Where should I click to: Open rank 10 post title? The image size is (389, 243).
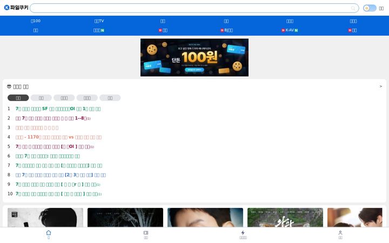pyautogui.click(x=58, y=194)
